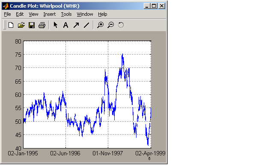Image resolution: width=276 pixels, height=166 pixels.
Task: Click the title bar text Candle Plot: Whirlpool (WHR)
Action: [45, 6]
